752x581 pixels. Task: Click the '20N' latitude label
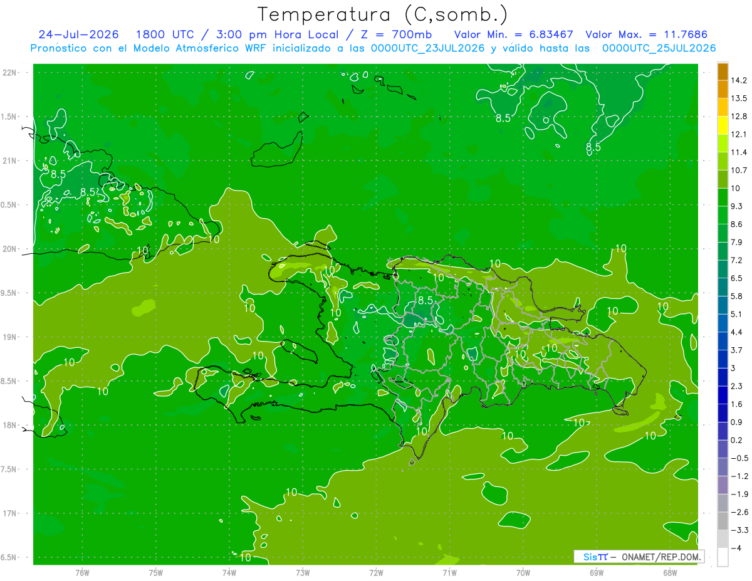[x=9, y=249]
